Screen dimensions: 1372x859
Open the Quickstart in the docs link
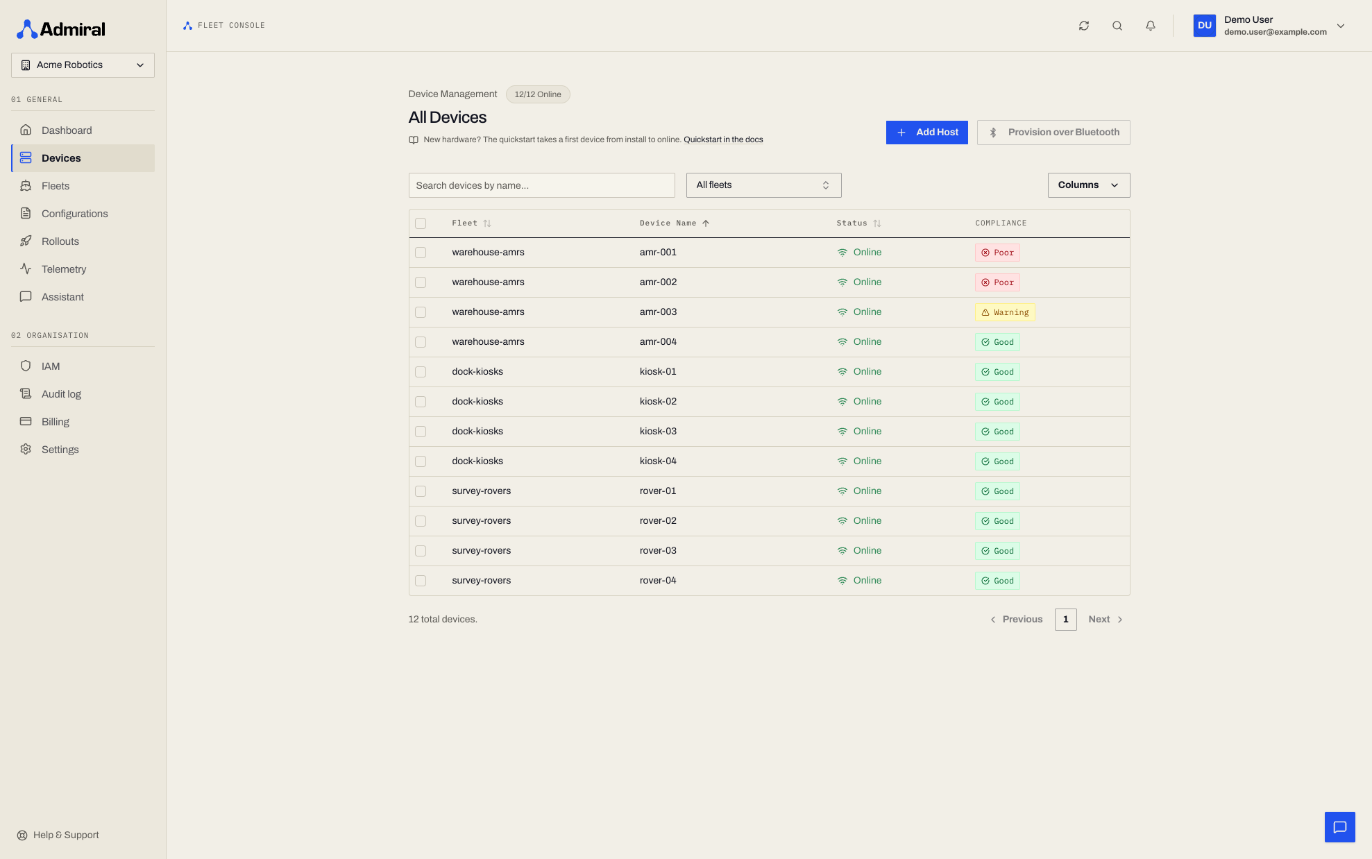click(723, 140)
